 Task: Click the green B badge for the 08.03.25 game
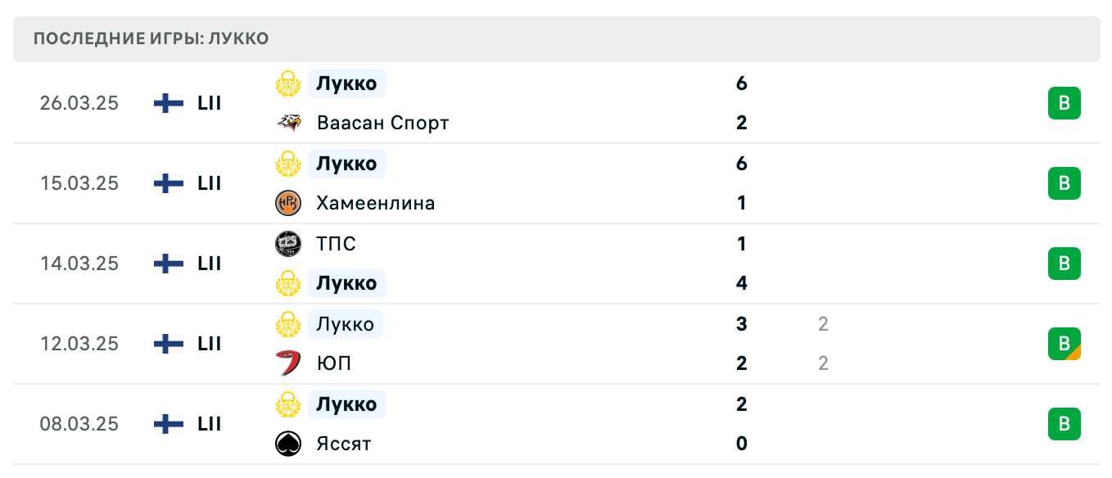tap(1064, 423)
